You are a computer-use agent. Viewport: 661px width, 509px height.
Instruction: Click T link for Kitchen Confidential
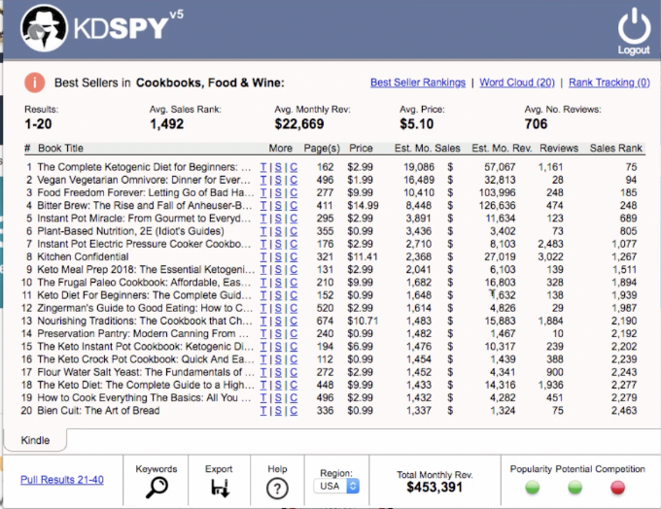coord(263,257)
